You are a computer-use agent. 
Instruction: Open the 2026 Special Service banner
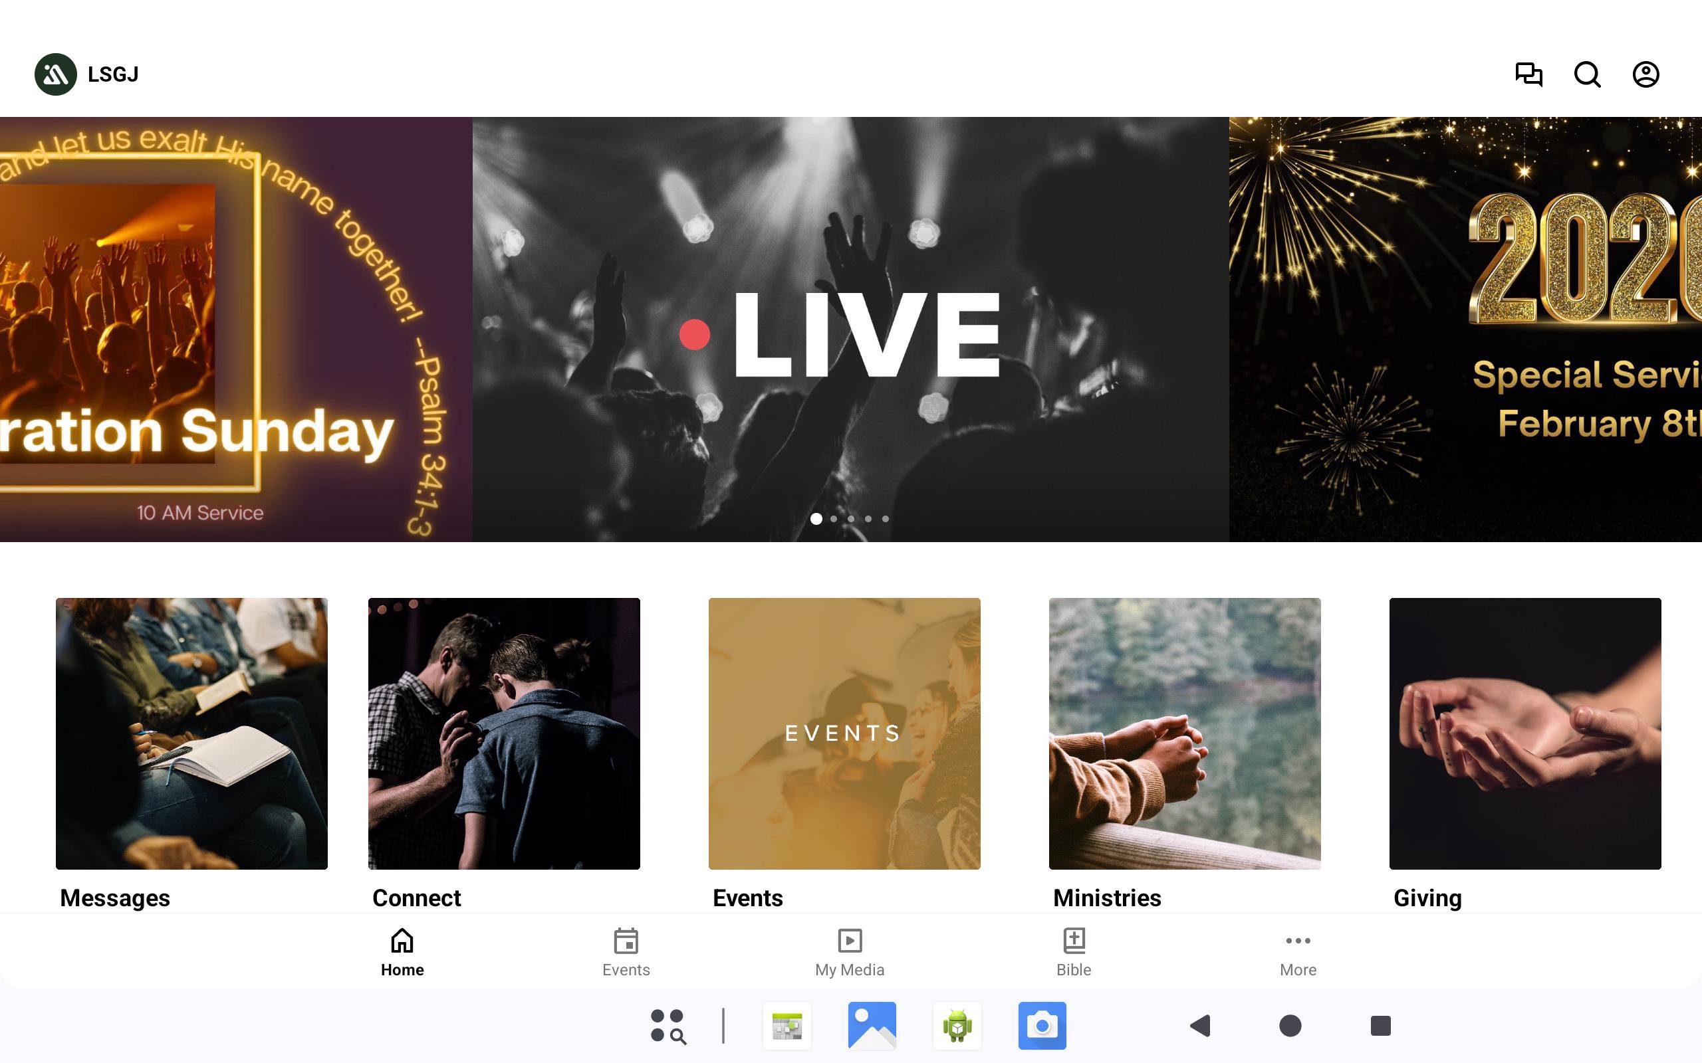tap(1465, 329)
